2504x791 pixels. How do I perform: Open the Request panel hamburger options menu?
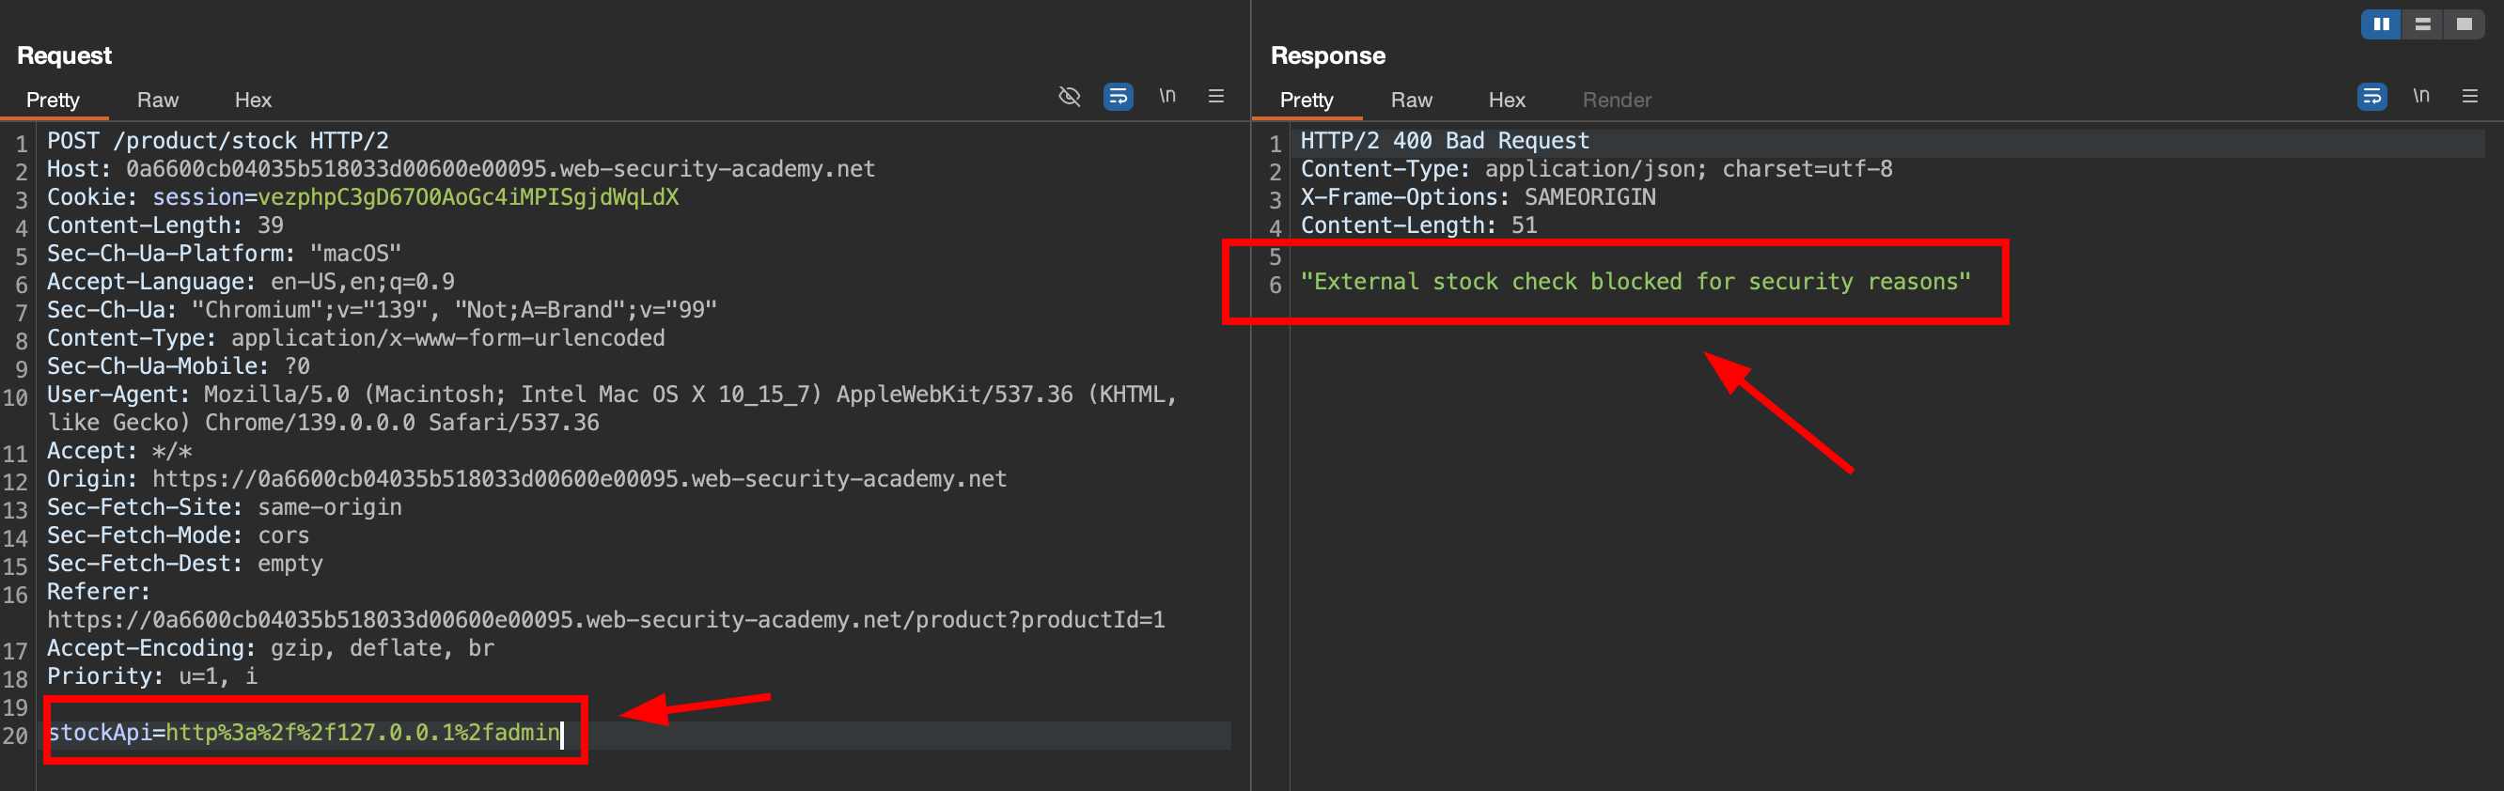pos(1215,96)
